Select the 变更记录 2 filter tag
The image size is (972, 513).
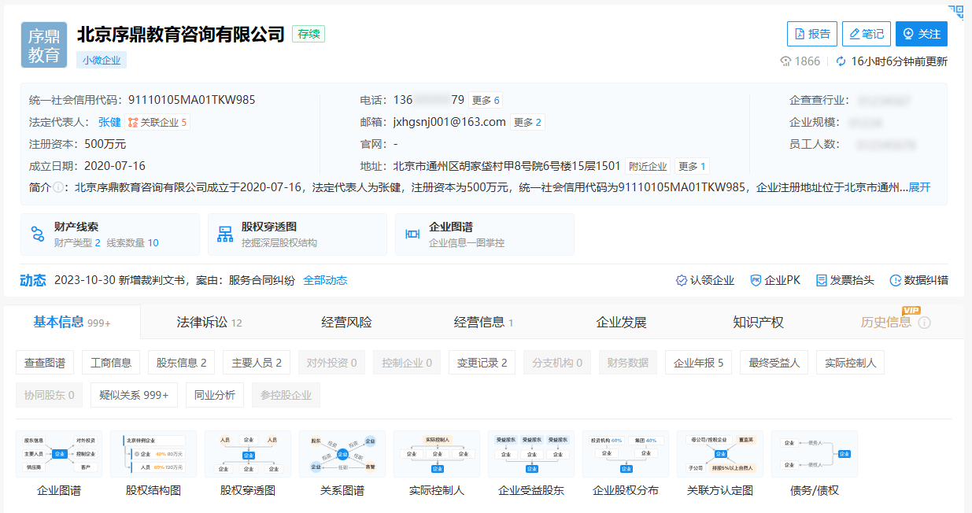point(482,363)
